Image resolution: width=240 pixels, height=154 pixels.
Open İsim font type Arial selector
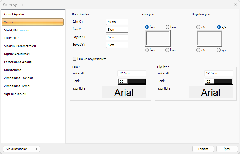coord(124,92)
